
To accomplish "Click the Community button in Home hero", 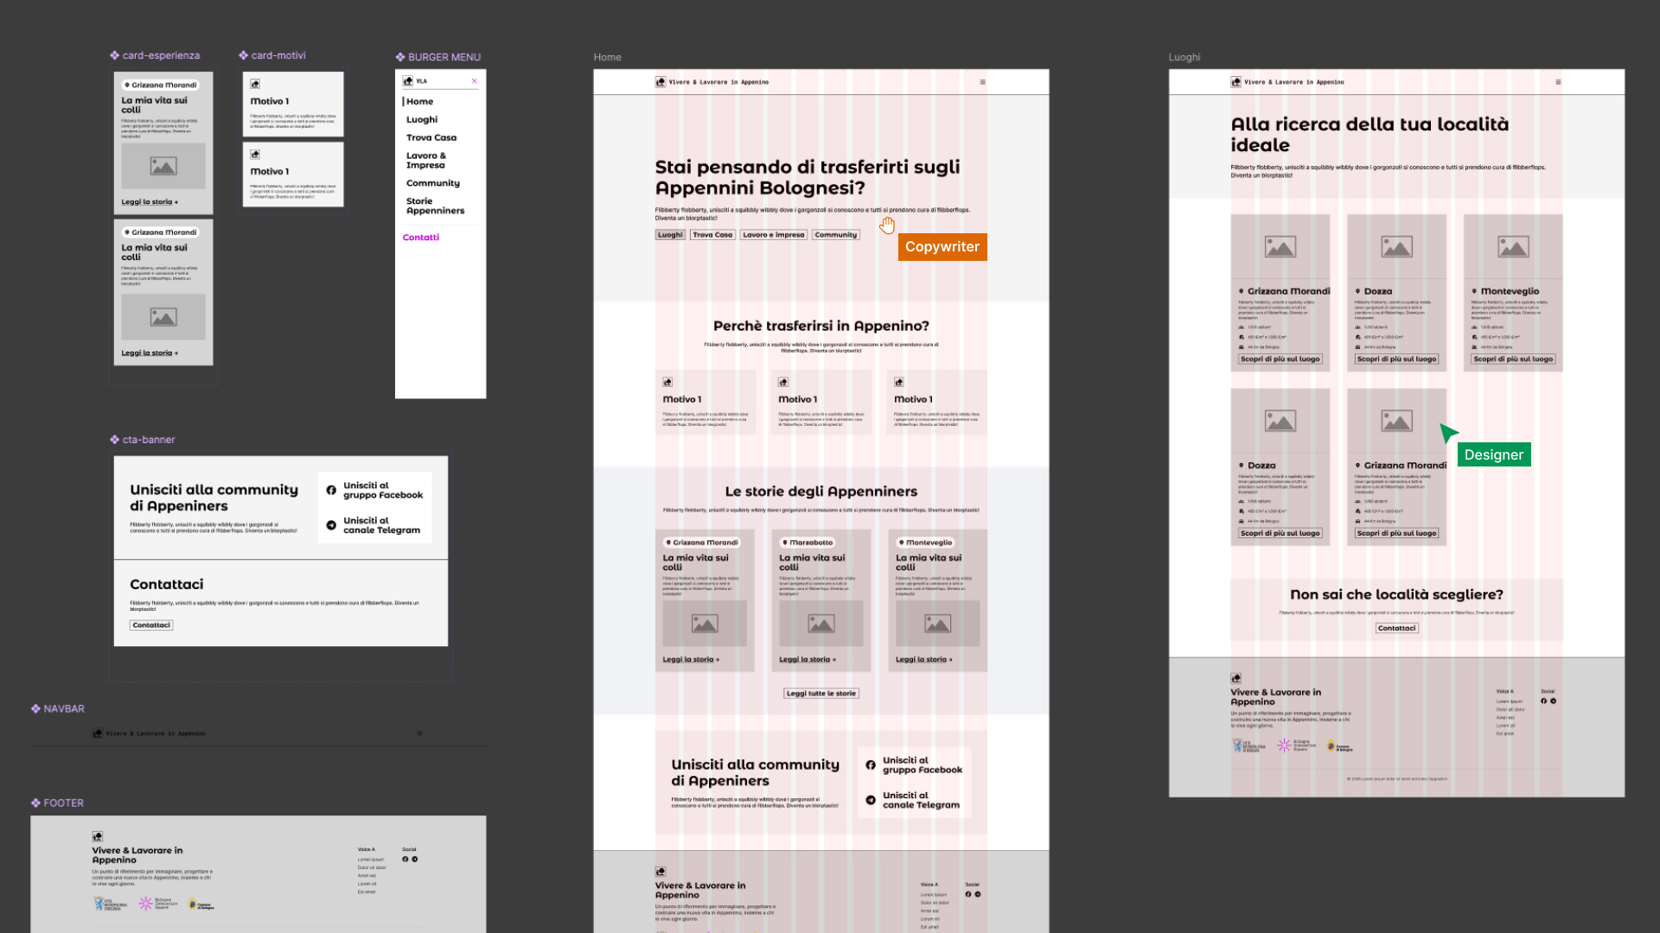I will click(x=836, y=235).
